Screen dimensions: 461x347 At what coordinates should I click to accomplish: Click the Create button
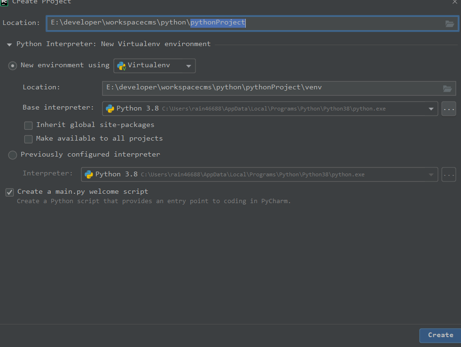coord(440,335)
